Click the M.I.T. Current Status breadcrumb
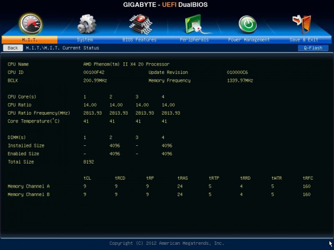The height and width of the screenshot is (250, 334). click(x=63, y=48)
